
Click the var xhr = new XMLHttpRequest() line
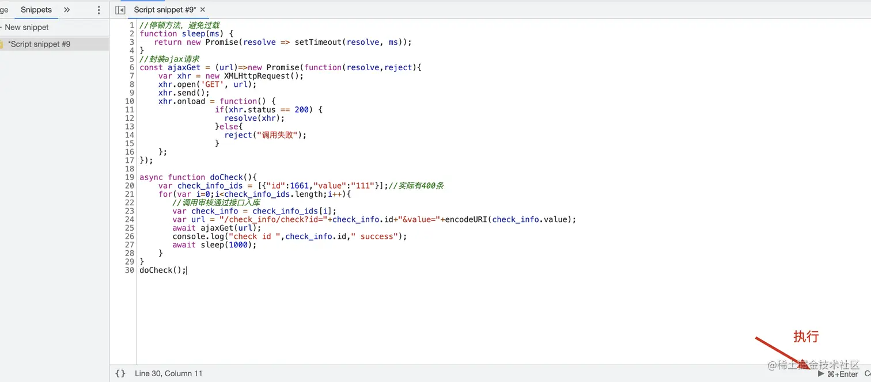231,76
